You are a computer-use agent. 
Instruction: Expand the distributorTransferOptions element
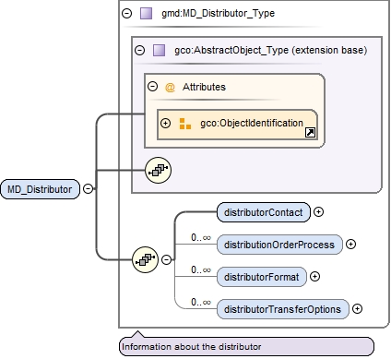[357, 309]
